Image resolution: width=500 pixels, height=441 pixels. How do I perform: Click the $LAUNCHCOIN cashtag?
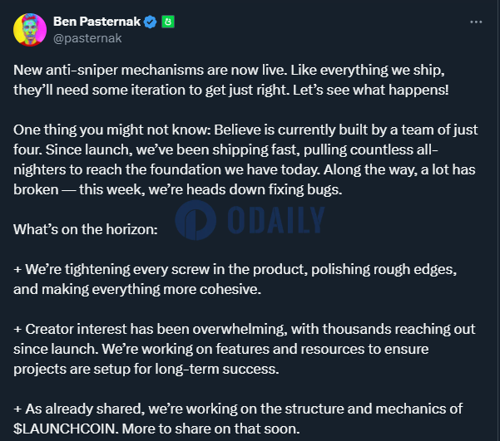(66, 429)
